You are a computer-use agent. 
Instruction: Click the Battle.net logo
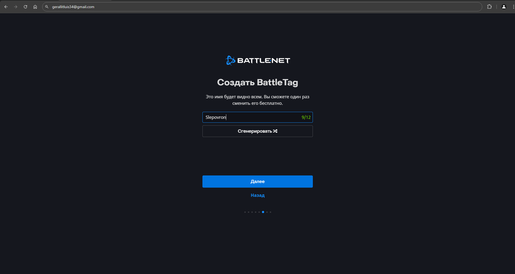coord(258,60)
